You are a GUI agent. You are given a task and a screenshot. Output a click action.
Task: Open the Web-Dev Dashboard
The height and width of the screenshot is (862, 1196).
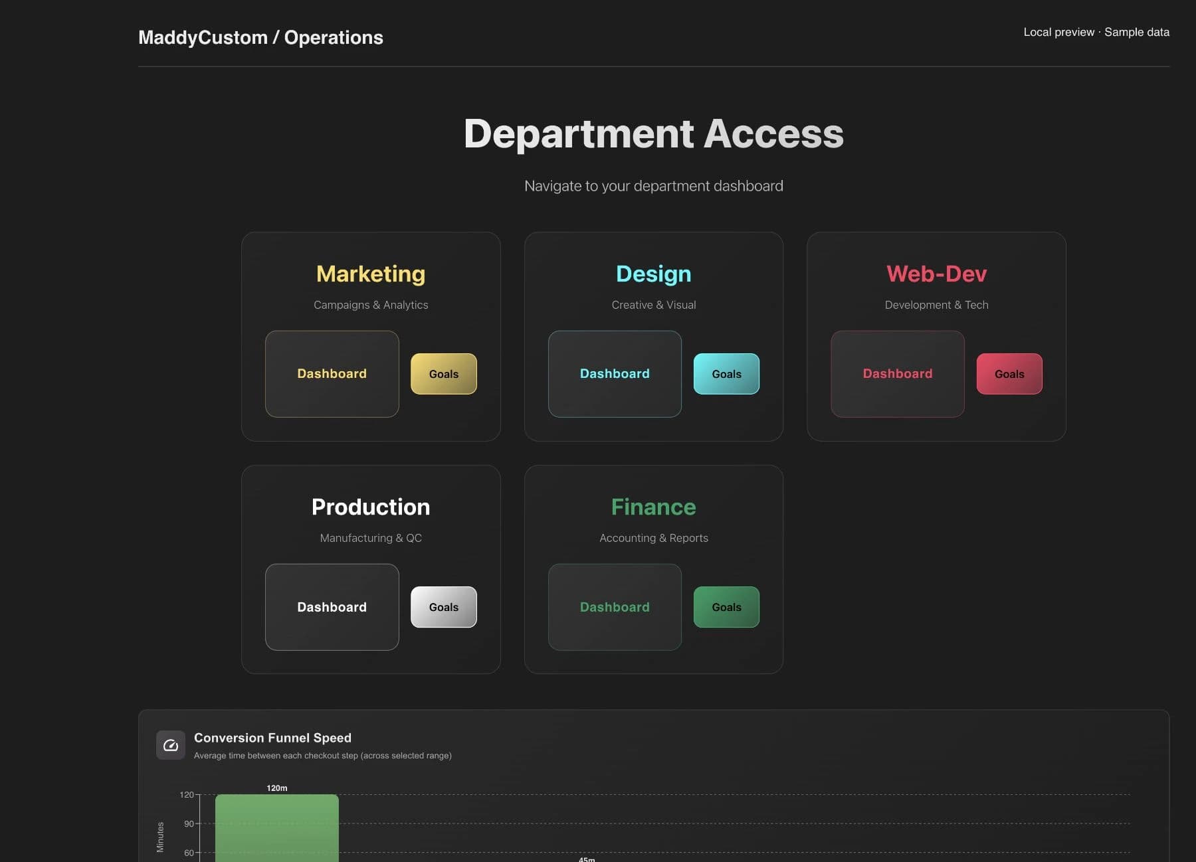tap(898, 374)
